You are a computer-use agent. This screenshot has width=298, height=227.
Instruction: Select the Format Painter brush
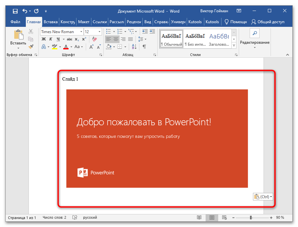tap(31, 46)
